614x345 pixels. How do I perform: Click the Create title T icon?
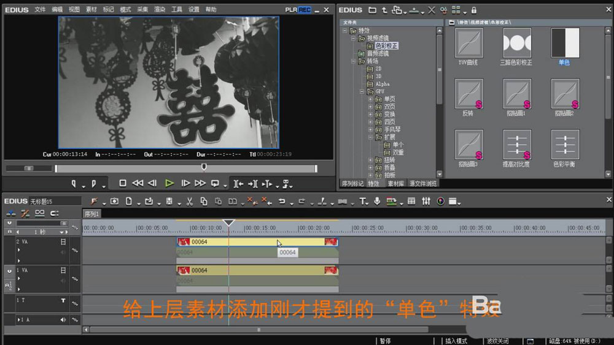[363, 201]
